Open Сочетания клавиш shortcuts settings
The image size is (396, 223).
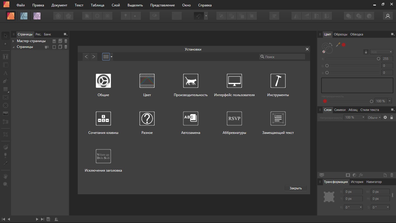coord(103,118)
